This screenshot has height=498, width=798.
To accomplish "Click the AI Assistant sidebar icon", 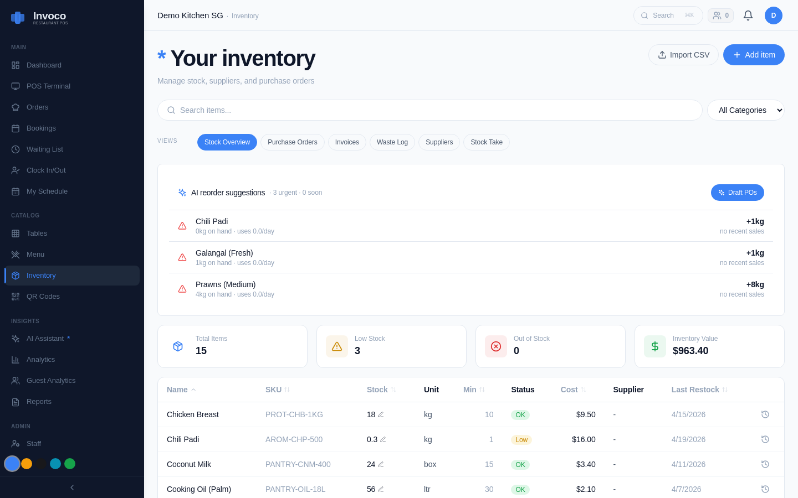I will click(x=15, y=338).
